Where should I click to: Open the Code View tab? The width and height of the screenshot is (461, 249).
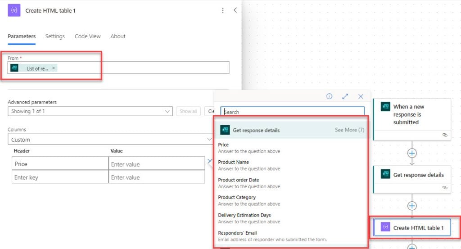tap(88, 36)
